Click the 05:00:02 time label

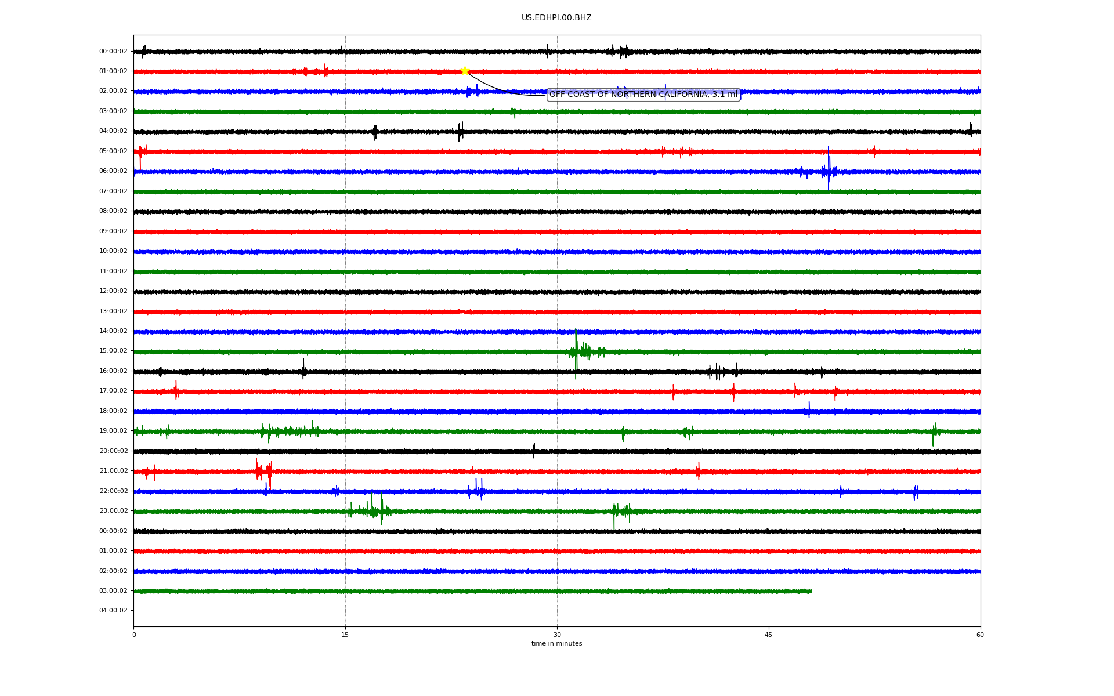coord(113,151)
